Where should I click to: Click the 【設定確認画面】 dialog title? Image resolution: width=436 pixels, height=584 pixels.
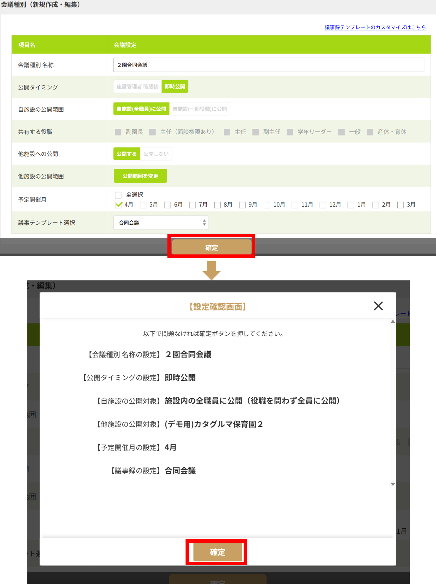click(218, 307)
